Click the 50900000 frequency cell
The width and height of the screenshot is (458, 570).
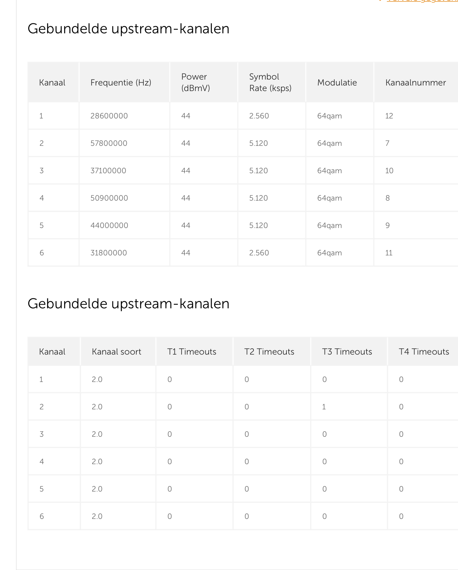[109, 198]
